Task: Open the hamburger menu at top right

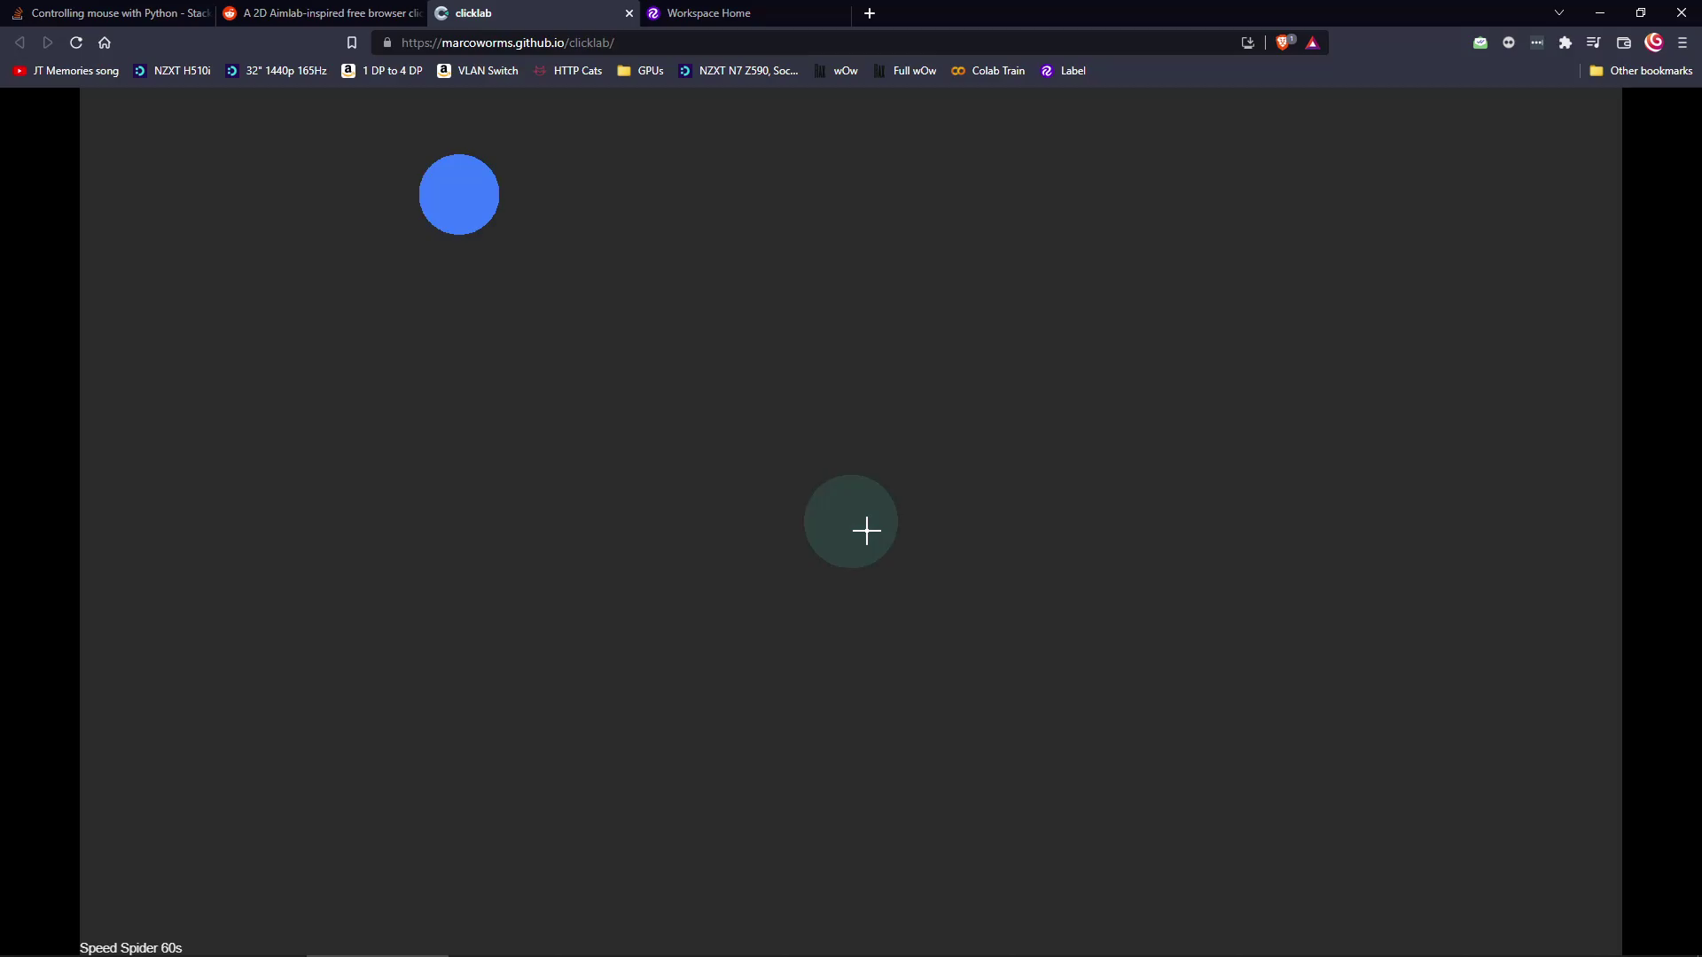Action: (x=1682, y=43)
